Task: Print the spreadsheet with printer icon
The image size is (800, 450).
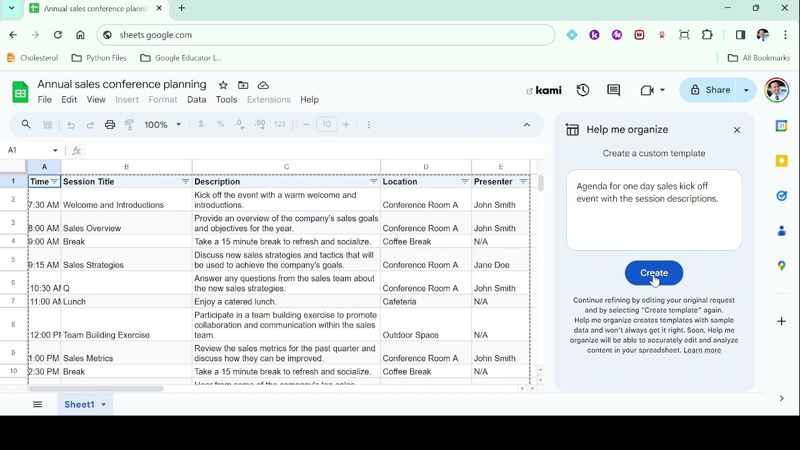Action: (x=110, y=125)
